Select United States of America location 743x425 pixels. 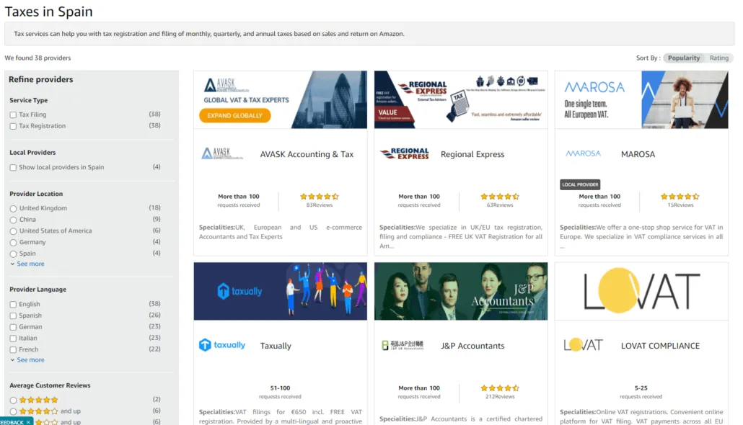[13, 231]
